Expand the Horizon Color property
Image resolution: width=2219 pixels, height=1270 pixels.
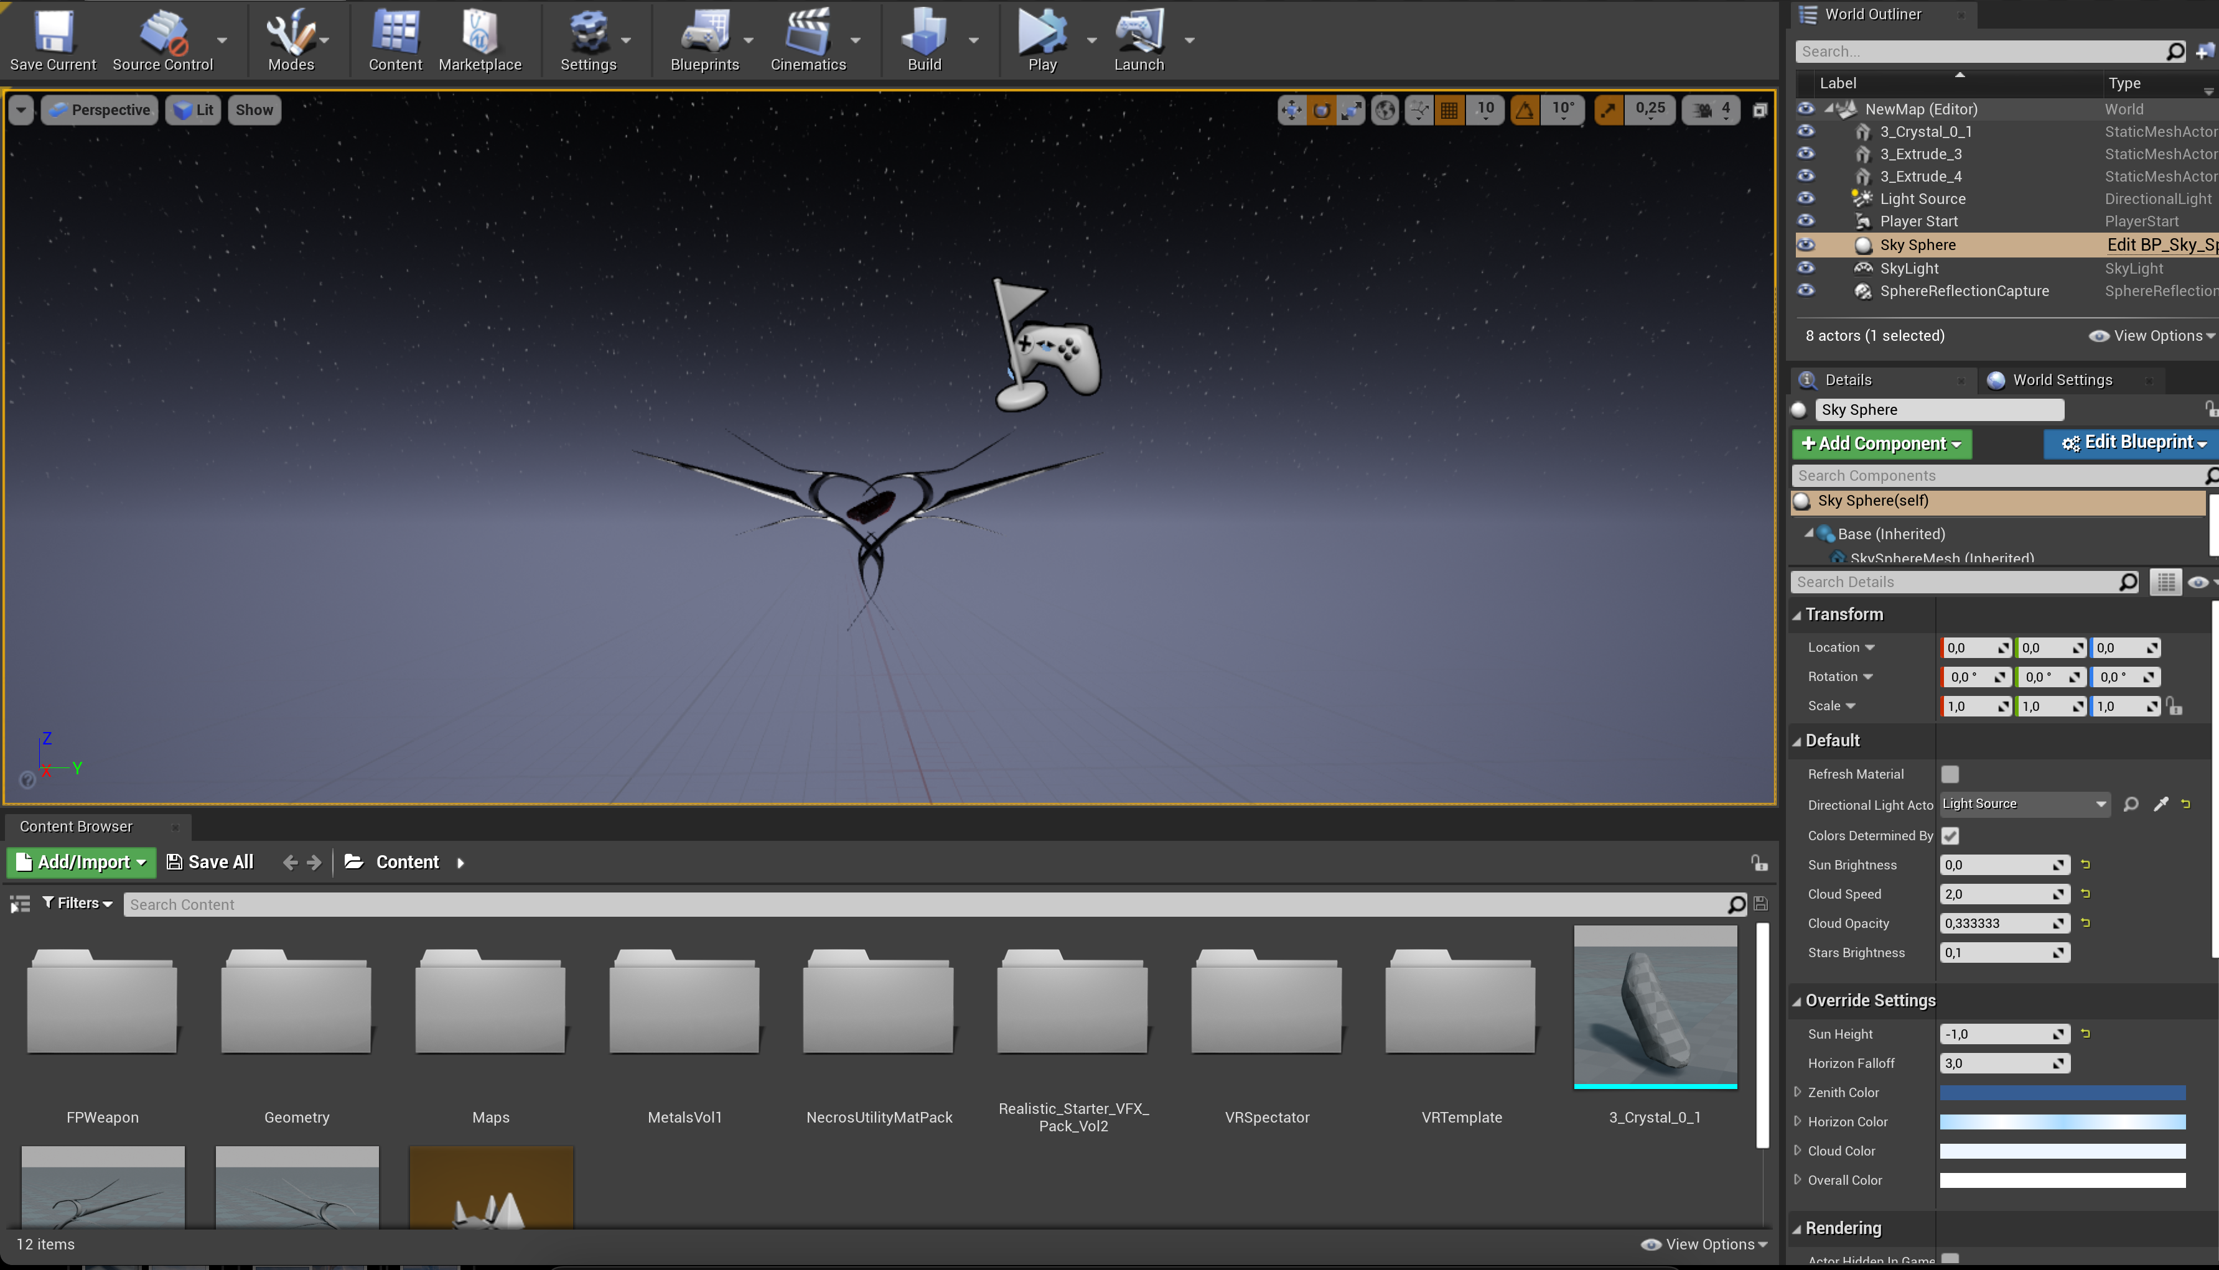click(x=1796, y=1122)
